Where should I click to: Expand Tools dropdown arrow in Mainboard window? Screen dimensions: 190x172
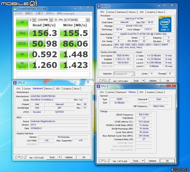59,157
